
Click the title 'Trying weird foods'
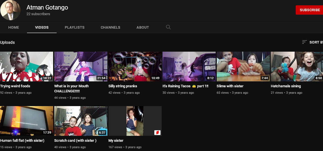pyautogui.click(x=15, y=86)
